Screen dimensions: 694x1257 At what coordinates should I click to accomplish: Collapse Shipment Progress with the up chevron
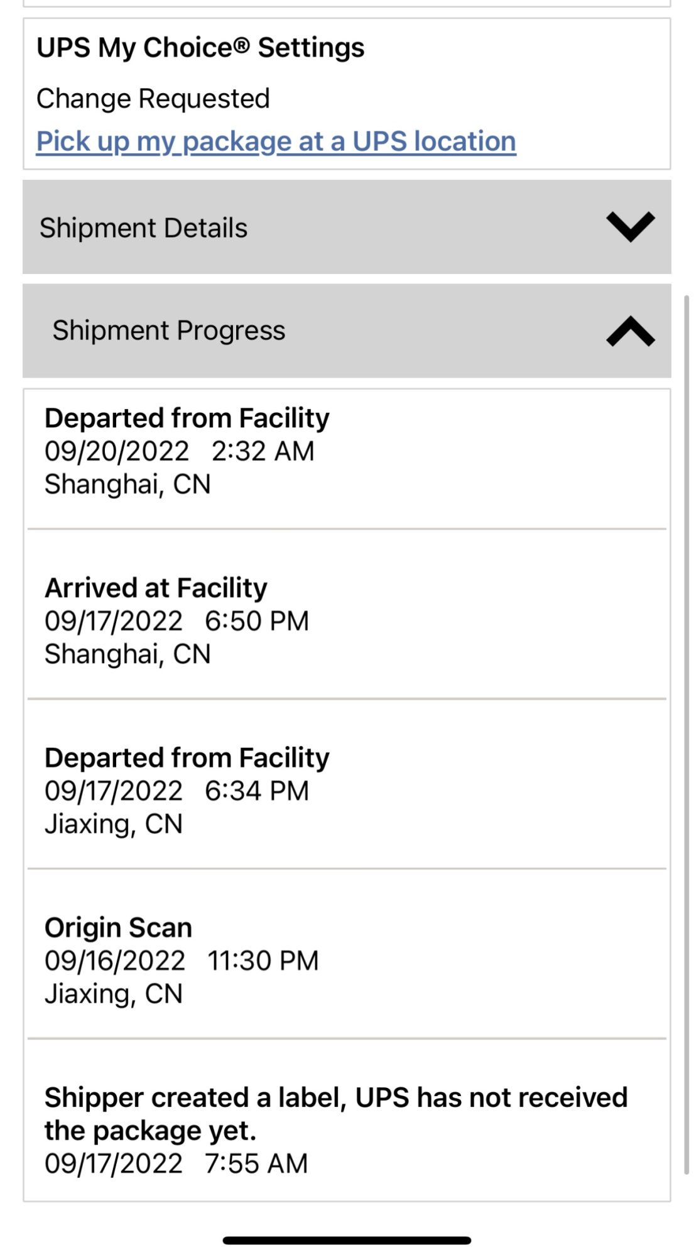point(630,331)
